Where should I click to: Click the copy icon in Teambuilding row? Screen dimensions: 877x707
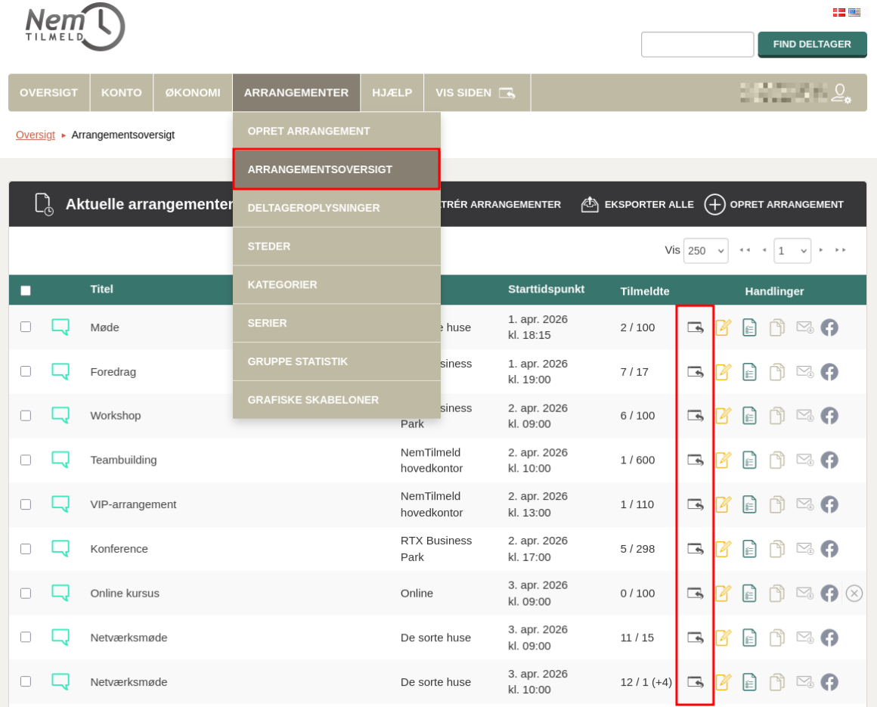click(x=776, y=460)
